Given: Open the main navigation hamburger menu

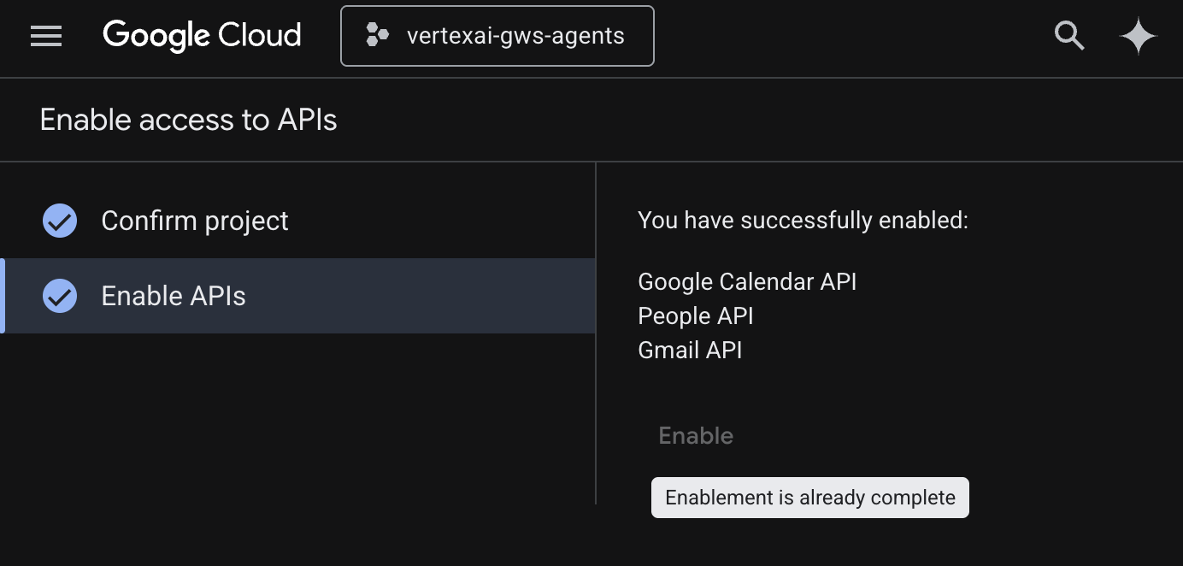Looking at the screenshot, I should (46, 36).
